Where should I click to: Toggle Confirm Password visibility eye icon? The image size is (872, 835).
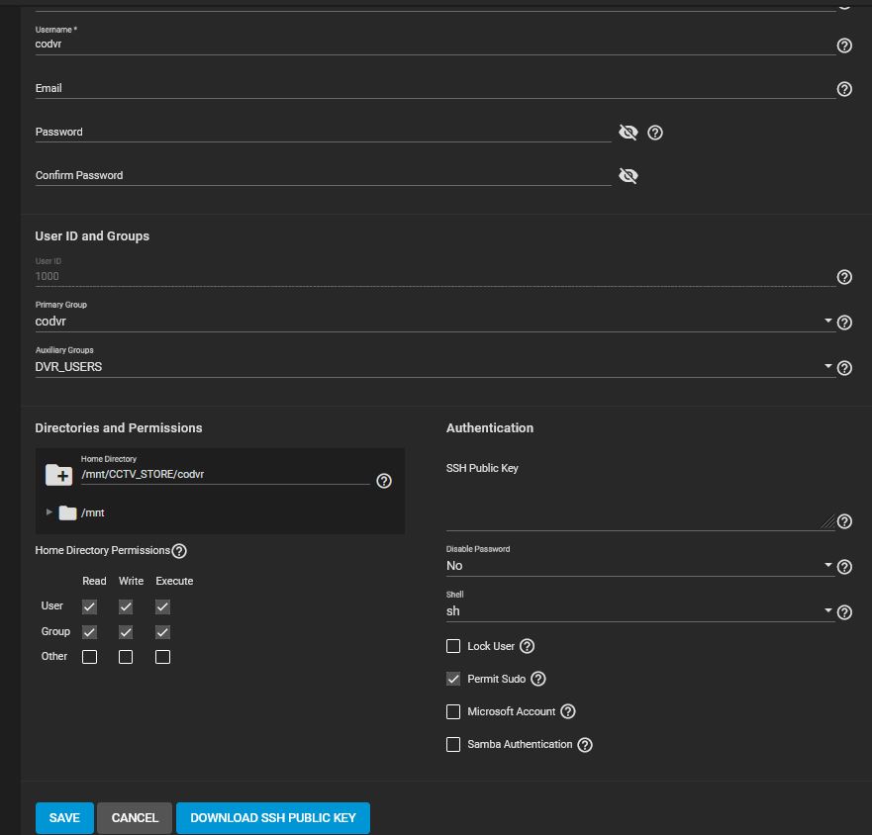628,176
